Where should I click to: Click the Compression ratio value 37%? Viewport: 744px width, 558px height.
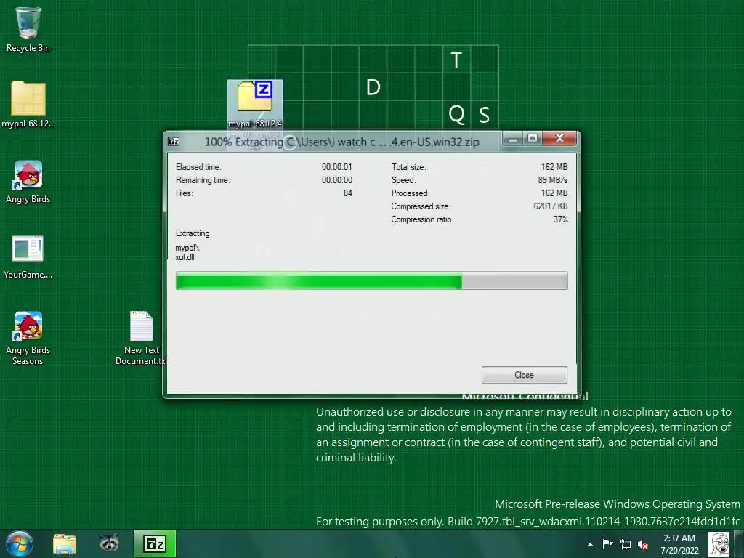(560, 219)
